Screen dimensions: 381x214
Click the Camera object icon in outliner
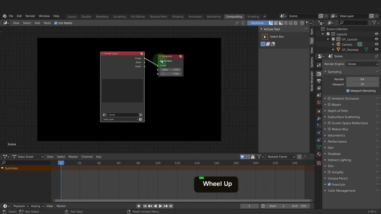click(x=338, y=44)
